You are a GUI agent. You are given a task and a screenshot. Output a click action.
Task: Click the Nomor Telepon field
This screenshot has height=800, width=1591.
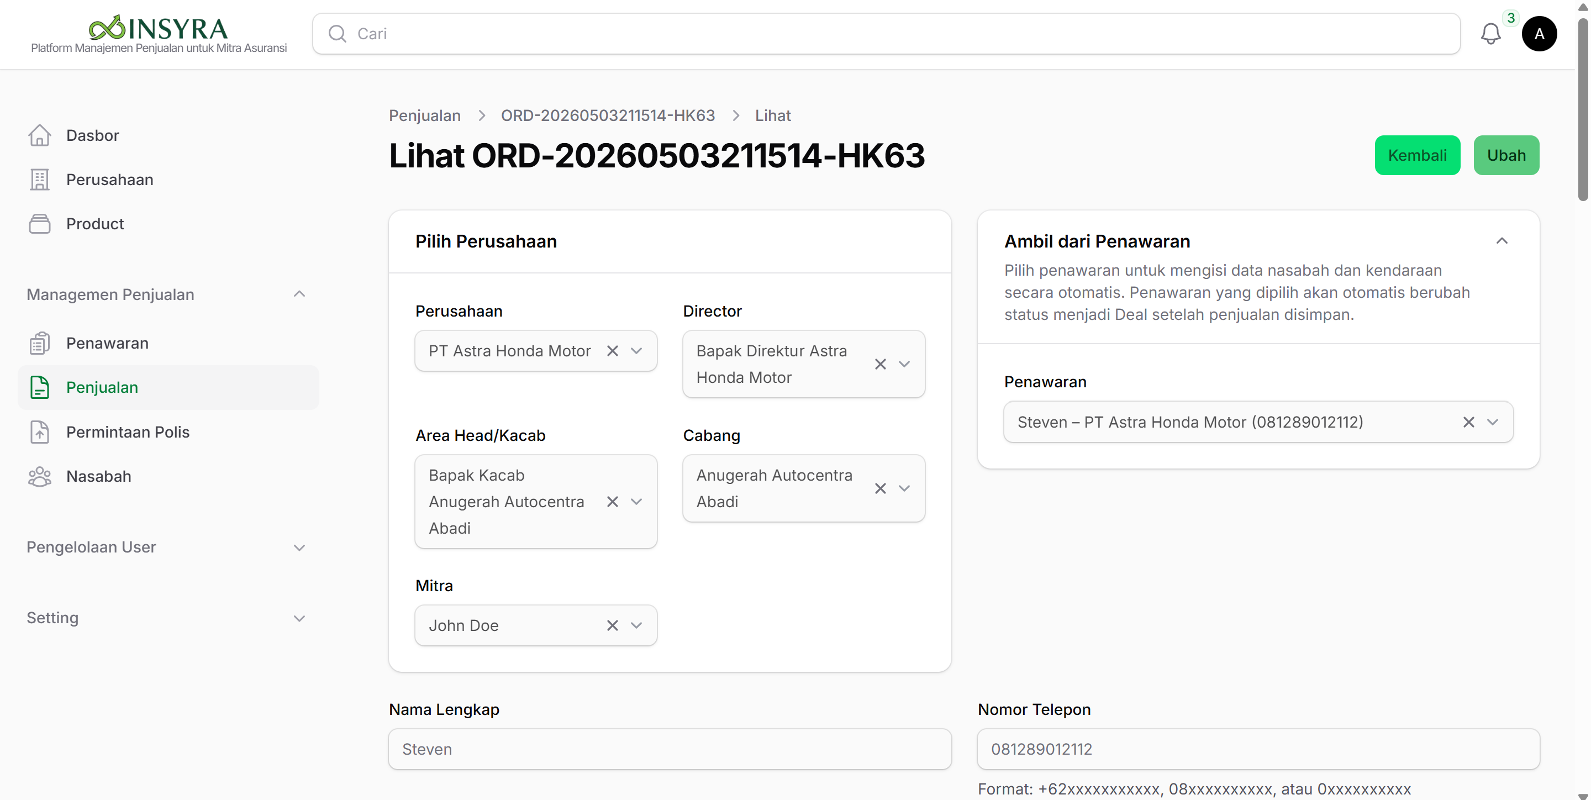point(1258,749)
